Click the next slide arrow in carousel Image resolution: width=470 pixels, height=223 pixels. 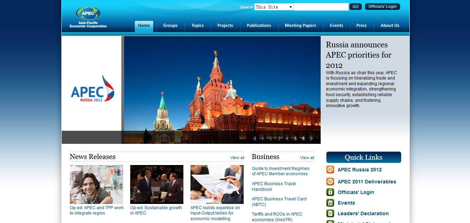click(x=311, y=139)
